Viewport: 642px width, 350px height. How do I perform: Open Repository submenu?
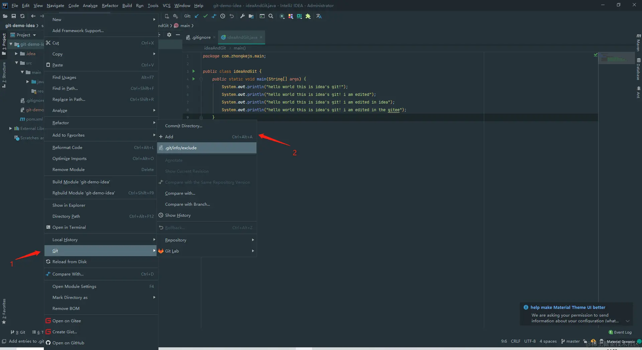(207, 240)
